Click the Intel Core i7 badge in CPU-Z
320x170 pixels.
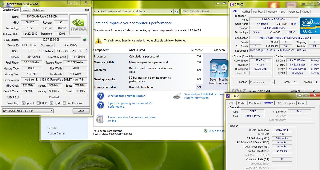point(310,25)
